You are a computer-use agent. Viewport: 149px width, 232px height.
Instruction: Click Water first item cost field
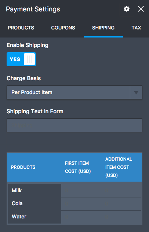(x=81, y=217)
